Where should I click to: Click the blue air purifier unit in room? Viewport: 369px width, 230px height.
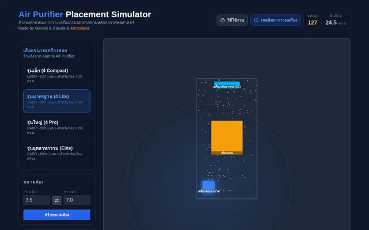[209, 185]
